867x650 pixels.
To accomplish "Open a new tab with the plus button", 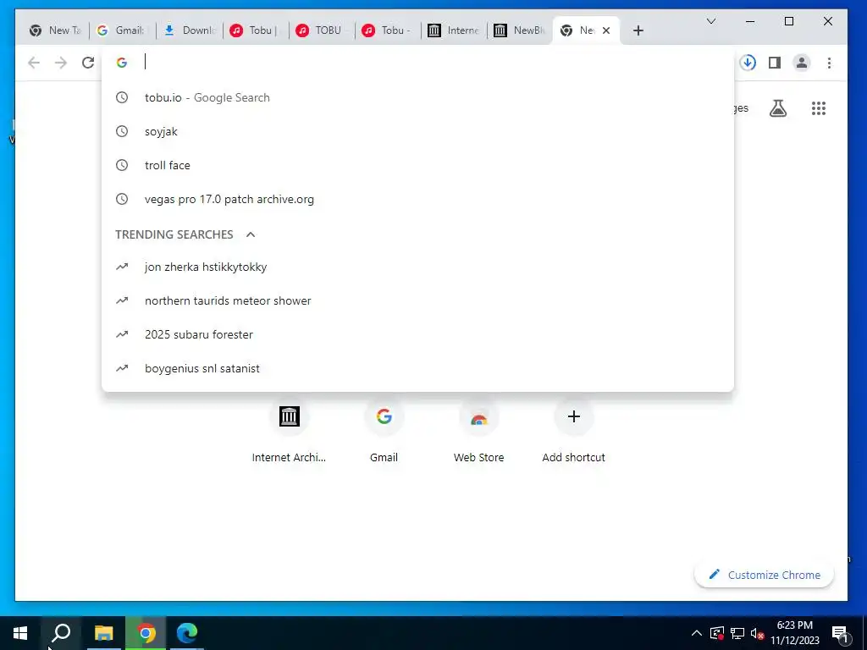I will pos(638,30).
